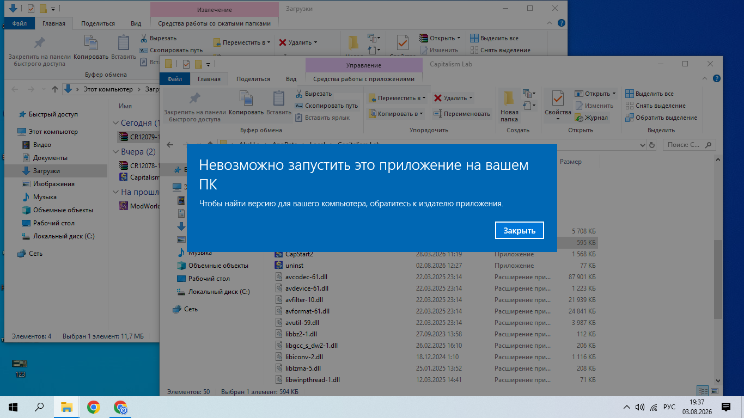The image size is (744, 418).
Task: Click scroll-down arrow in Capitalism Lab file list
Action: pos(718,381)
